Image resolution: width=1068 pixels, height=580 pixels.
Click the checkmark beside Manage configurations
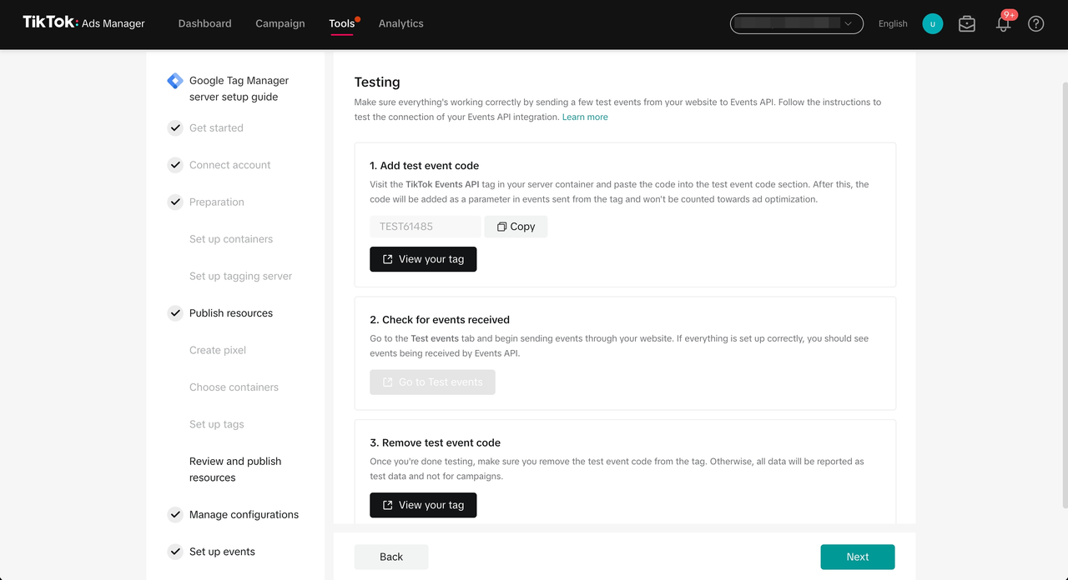pos(175,514)
